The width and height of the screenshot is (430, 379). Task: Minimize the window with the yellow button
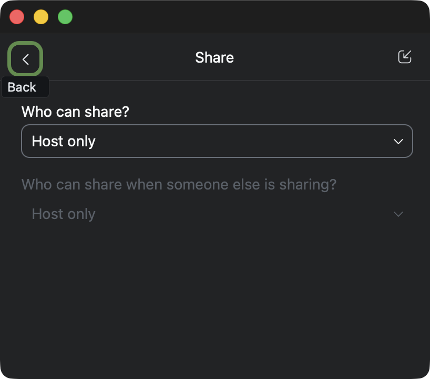click(x=41, y=17)
